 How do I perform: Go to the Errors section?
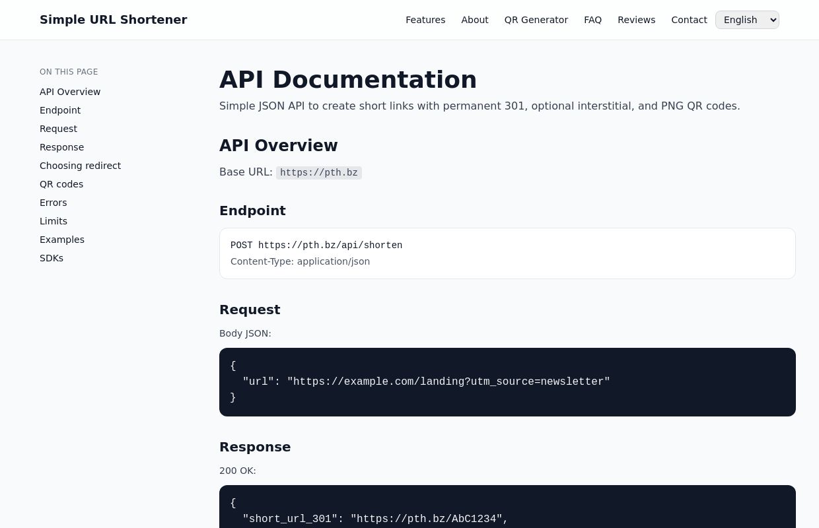tap(53, 203)
